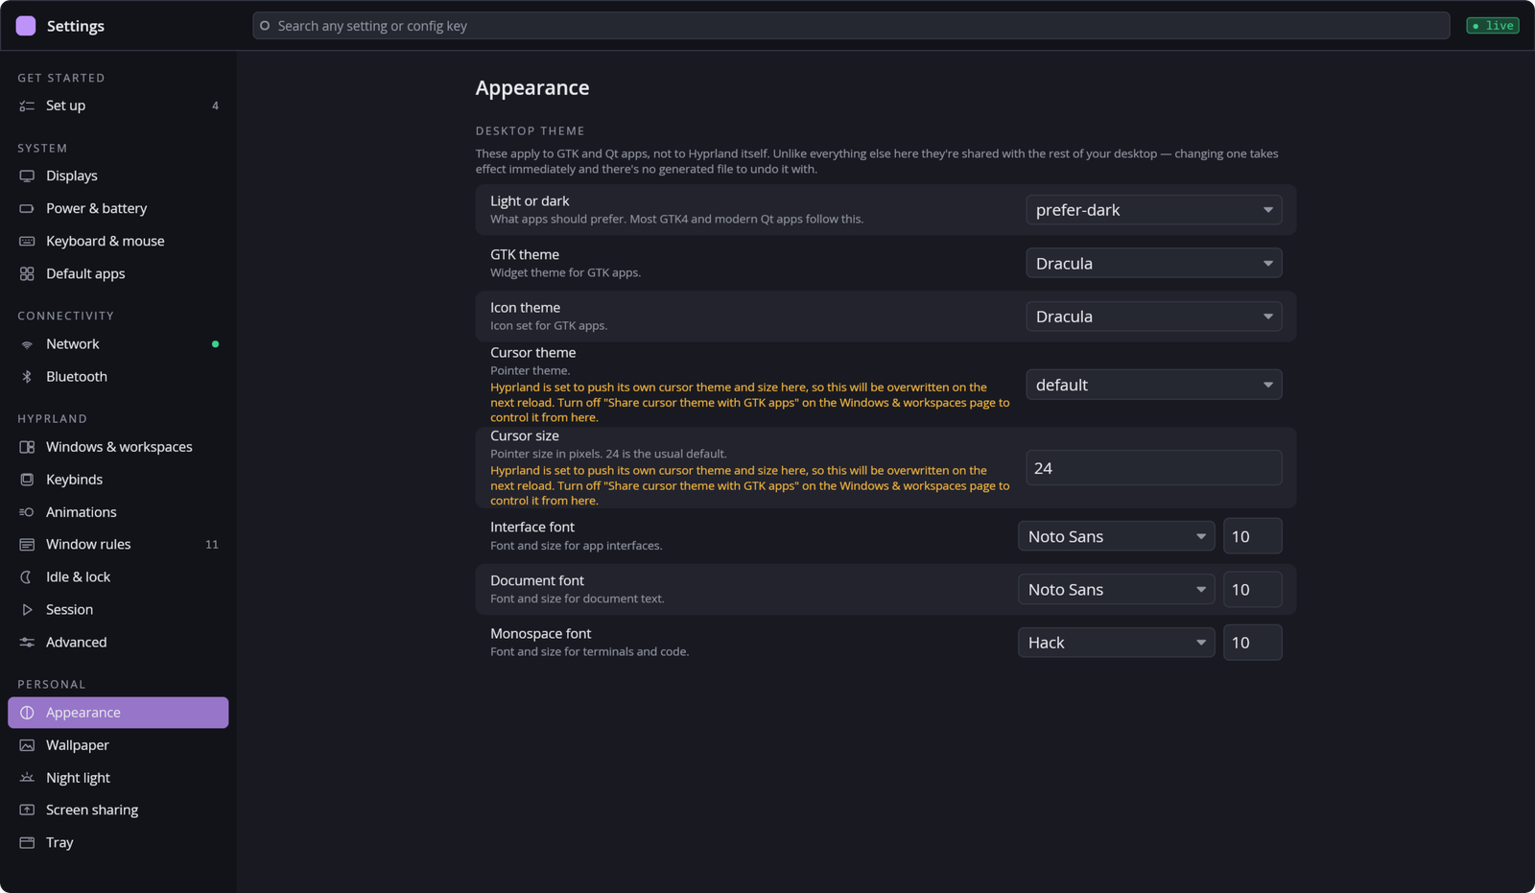Click the Keybinds icon
1535x893 pixels.
pyautogui.click(x=27, y=480)
